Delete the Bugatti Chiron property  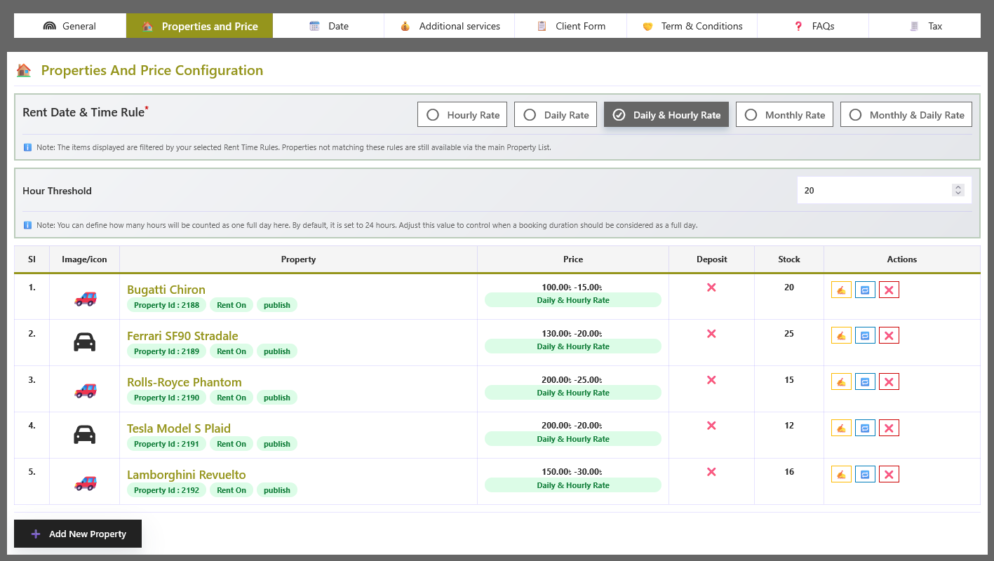click(x=889, y=290)
